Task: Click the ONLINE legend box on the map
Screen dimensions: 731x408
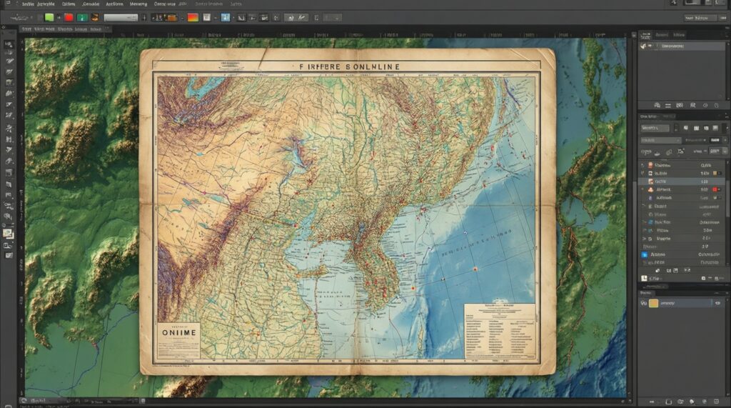Action: (x=178, y=341)
